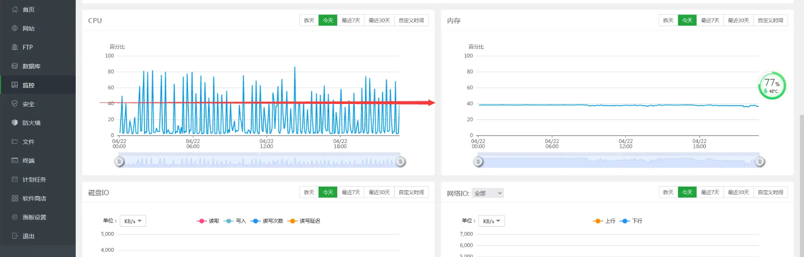Open the 软件商店 page
This screenshot has height=257, width=804.
pyautogui.click(x=38, y=198)
